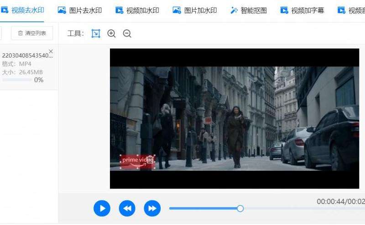This screenshot has width=365, height=225.
Task: Go to the 视频加水印 tab
Action: click(138, 10)
